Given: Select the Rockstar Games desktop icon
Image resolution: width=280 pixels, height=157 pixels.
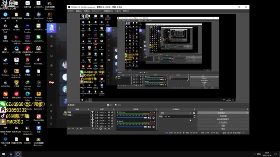Looking at the screenshot, I should (38, 96).
